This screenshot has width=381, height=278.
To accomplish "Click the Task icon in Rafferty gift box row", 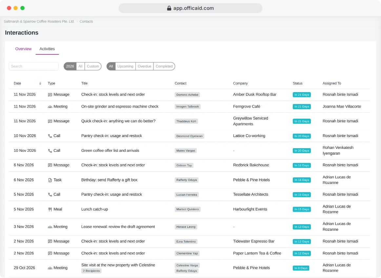I will click(x=50, y=180).
